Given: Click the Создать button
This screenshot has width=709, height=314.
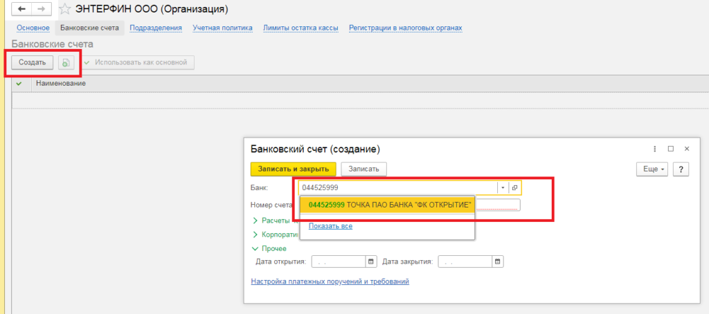Looking at the screenshot, I should point(32,63).
